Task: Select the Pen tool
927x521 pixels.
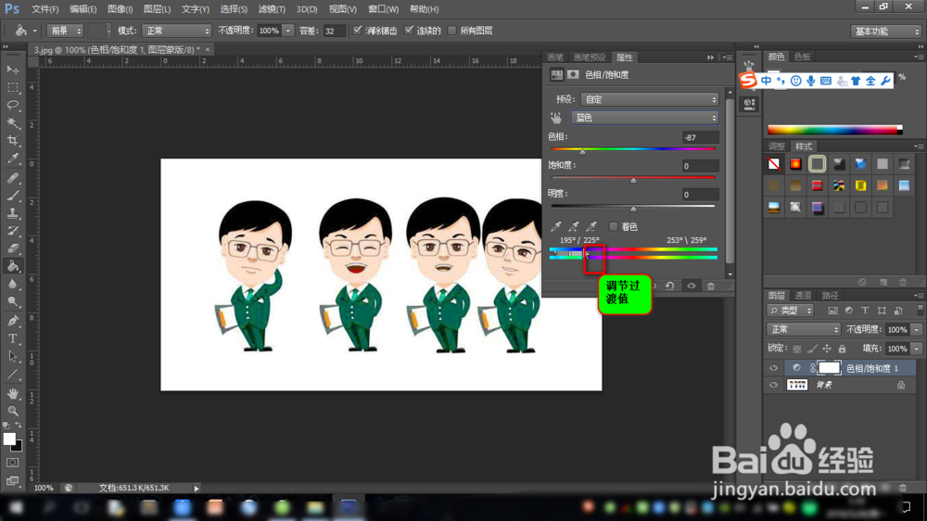Action: pyautogui.click(x=12, y=321)
